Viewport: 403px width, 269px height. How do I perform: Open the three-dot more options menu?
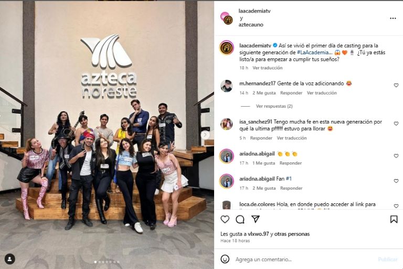point(393,18)
